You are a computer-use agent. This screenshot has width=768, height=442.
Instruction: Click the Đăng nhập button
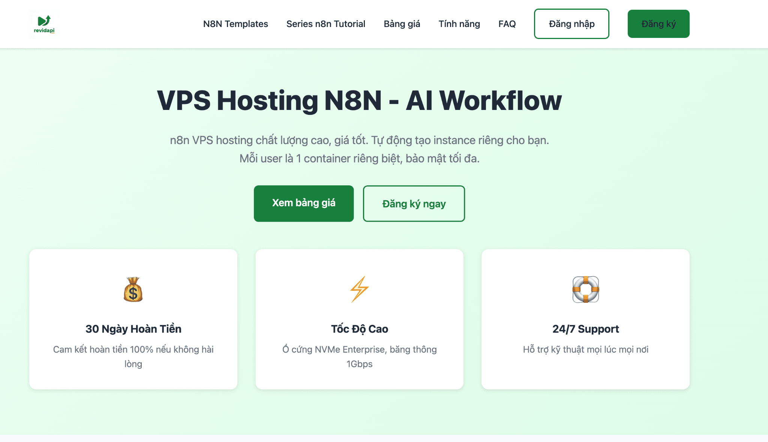point(571,24)
